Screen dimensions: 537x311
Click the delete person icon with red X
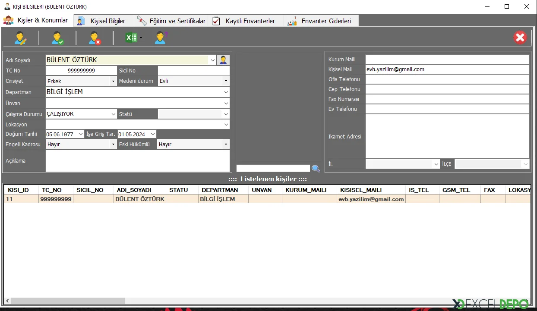[95, 38]
